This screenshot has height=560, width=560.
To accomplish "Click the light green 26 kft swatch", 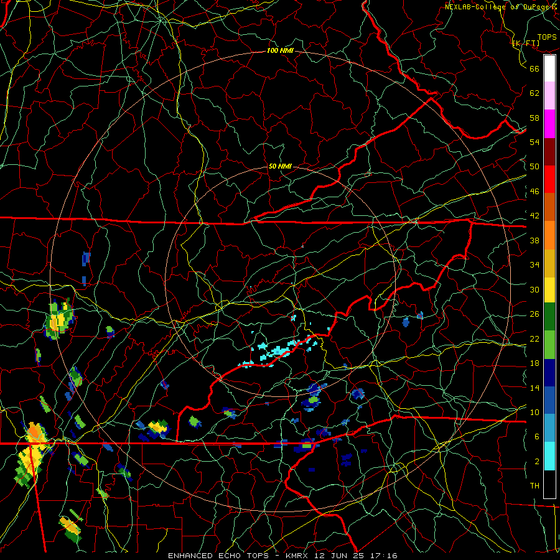I will (549, 345).
